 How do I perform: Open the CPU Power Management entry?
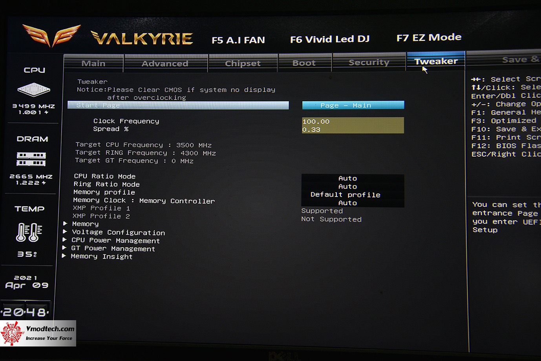[115, 241]
